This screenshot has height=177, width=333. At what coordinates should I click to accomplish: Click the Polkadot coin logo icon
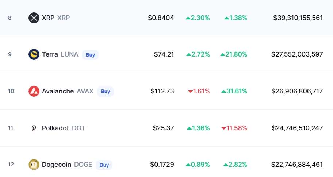34,128
